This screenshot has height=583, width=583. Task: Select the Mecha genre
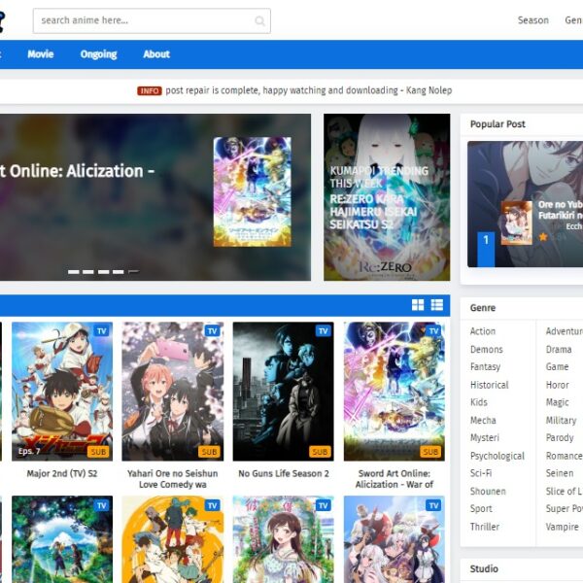tap(483, 420)
